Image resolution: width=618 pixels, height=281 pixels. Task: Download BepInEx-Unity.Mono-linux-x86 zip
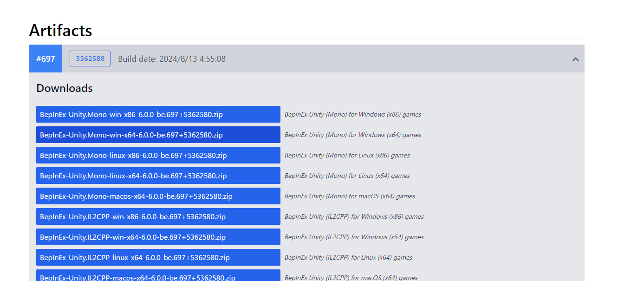tap(158, 155)
